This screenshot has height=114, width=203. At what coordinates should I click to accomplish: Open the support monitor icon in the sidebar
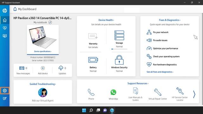(5, 36)
